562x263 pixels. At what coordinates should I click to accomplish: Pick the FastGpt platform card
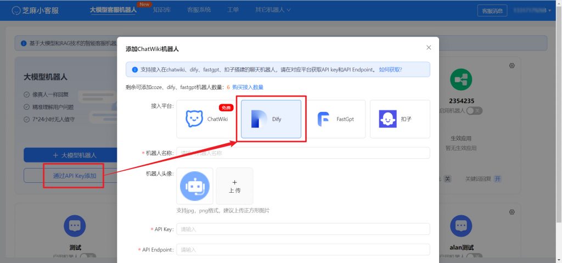[x=335, y=119]
